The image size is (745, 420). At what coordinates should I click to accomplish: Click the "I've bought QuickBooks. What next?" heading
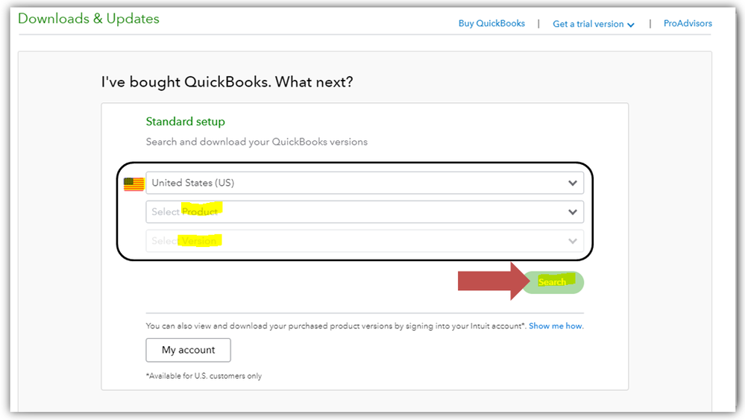[227, 81]
